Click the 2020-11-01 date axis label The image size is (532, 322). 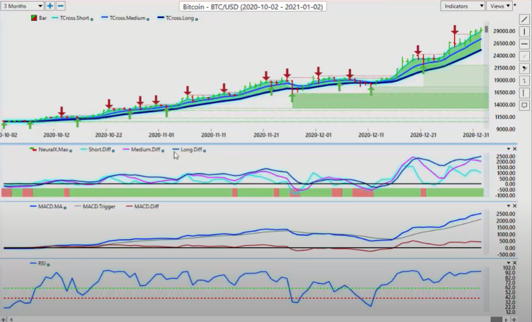[161, 135]
